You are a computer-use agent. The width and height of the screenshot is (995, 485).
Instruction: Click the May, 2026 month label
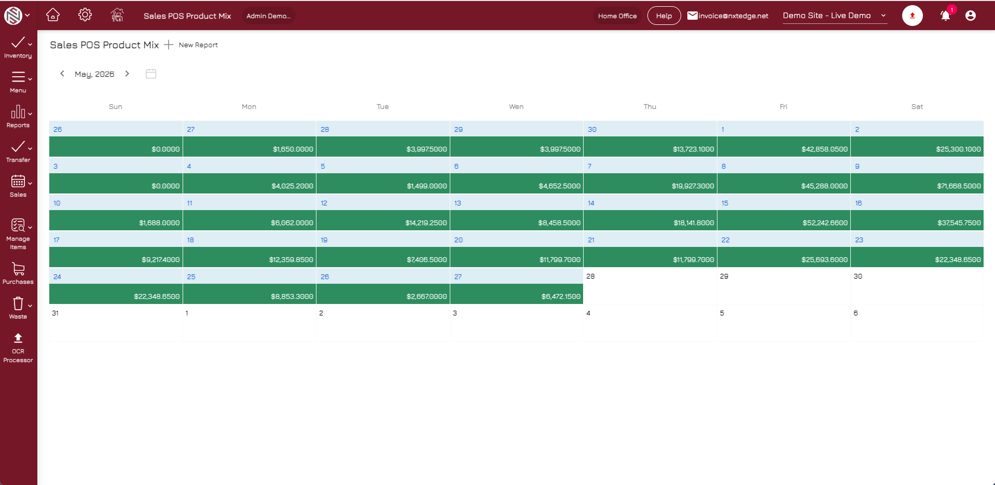[x=94, y=74]
